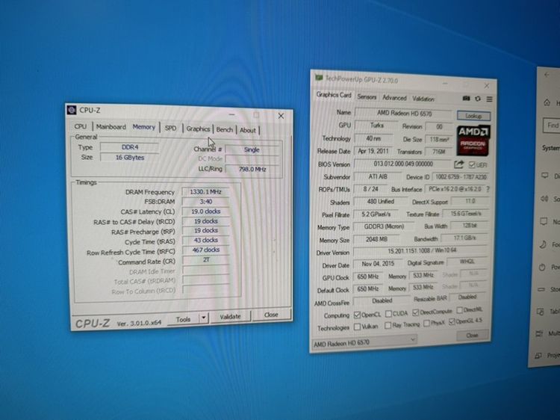The height and width of the screenshot is (420, 560).
Task: Open Sound settings icon in sidebar
Action: [x=544, y=199]
